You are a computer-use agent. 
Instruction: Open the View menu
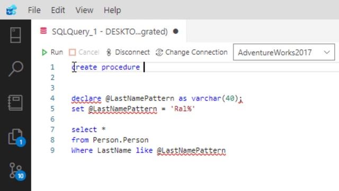point(84,10)
